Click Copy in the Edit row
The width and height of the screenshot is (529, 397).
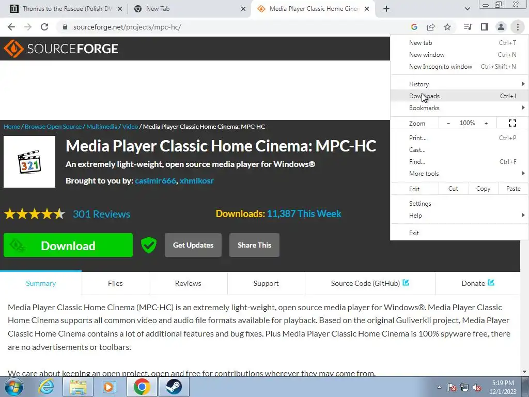(484, 189)
